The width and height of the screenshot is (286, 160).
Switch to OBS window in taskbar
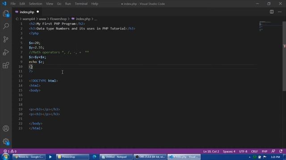pyautogui.click(x=150, y=157)
